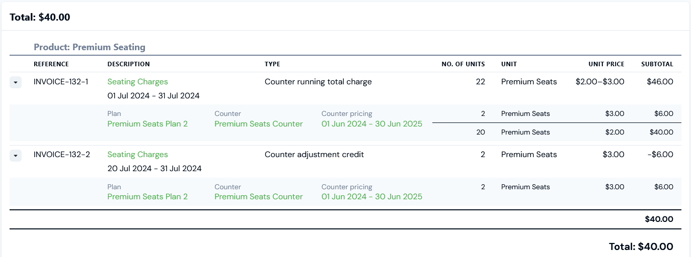The width and height of the screenshot is (691, 257).
Task: Collapse the INVOICE-132-2 row details
Action: point(16,156)
